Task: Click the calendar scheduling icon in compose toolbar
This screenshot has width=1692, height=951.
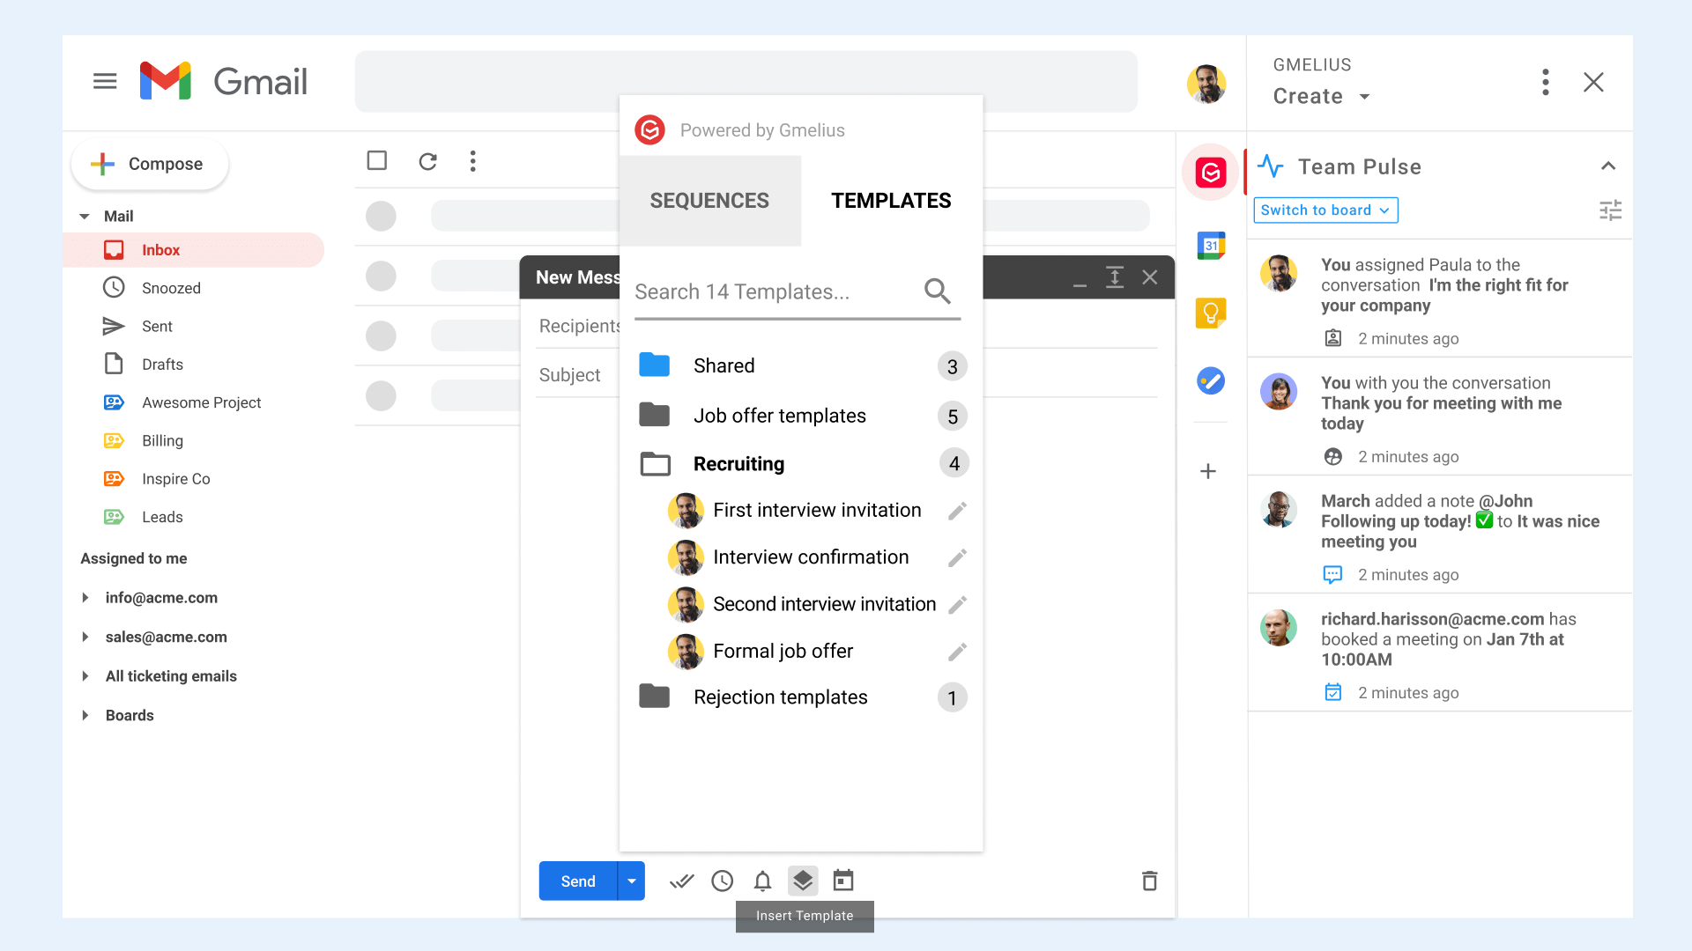Action: 843,881
